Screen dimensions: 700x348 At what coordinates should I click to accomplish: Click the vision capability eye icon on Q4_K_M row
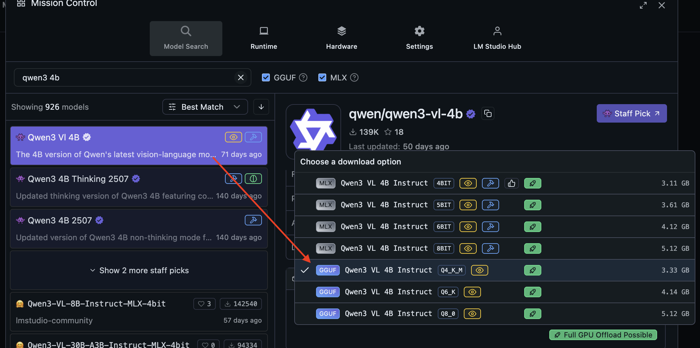point(479,270)
